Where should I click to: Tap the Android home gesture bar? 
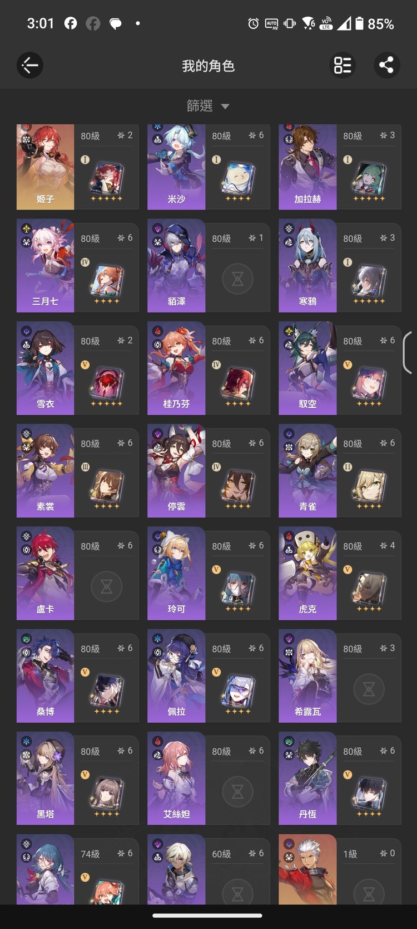pyautogui.click(x=207, y=915)
